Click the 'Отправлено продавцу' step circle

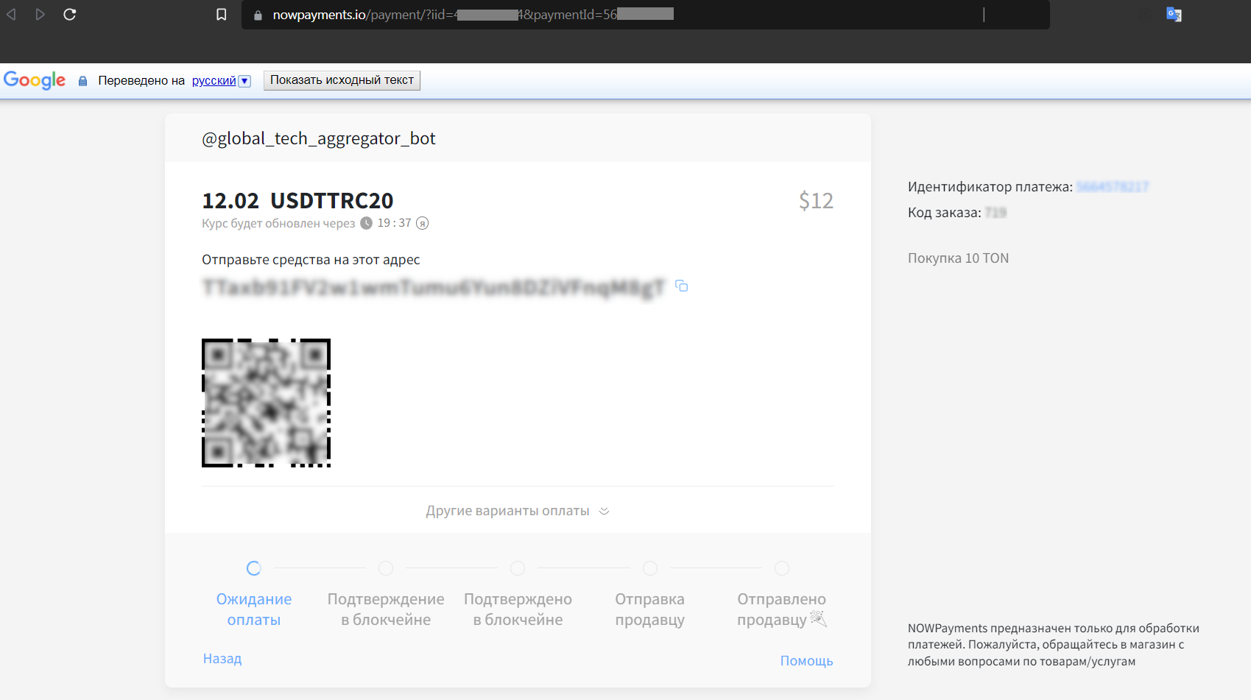pos(782,568)
